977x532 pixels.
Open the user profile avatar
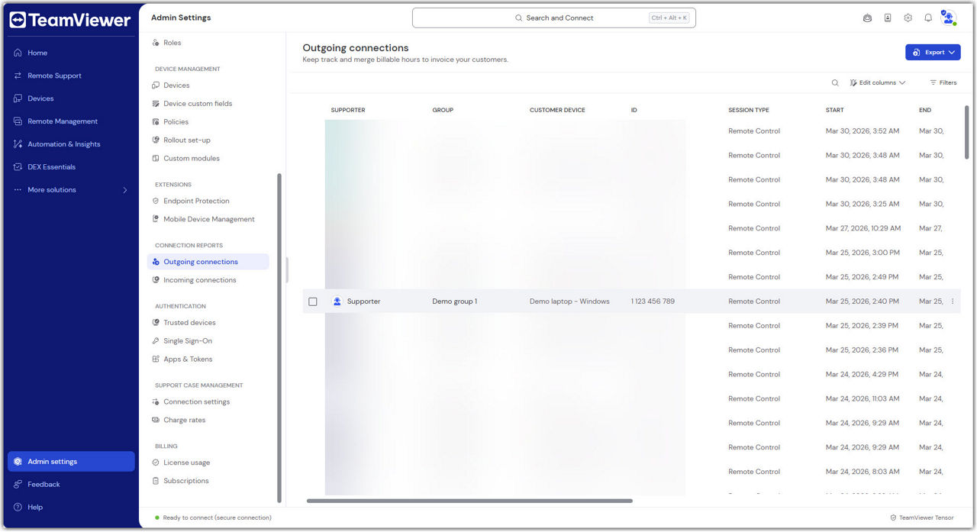point(948,18)
